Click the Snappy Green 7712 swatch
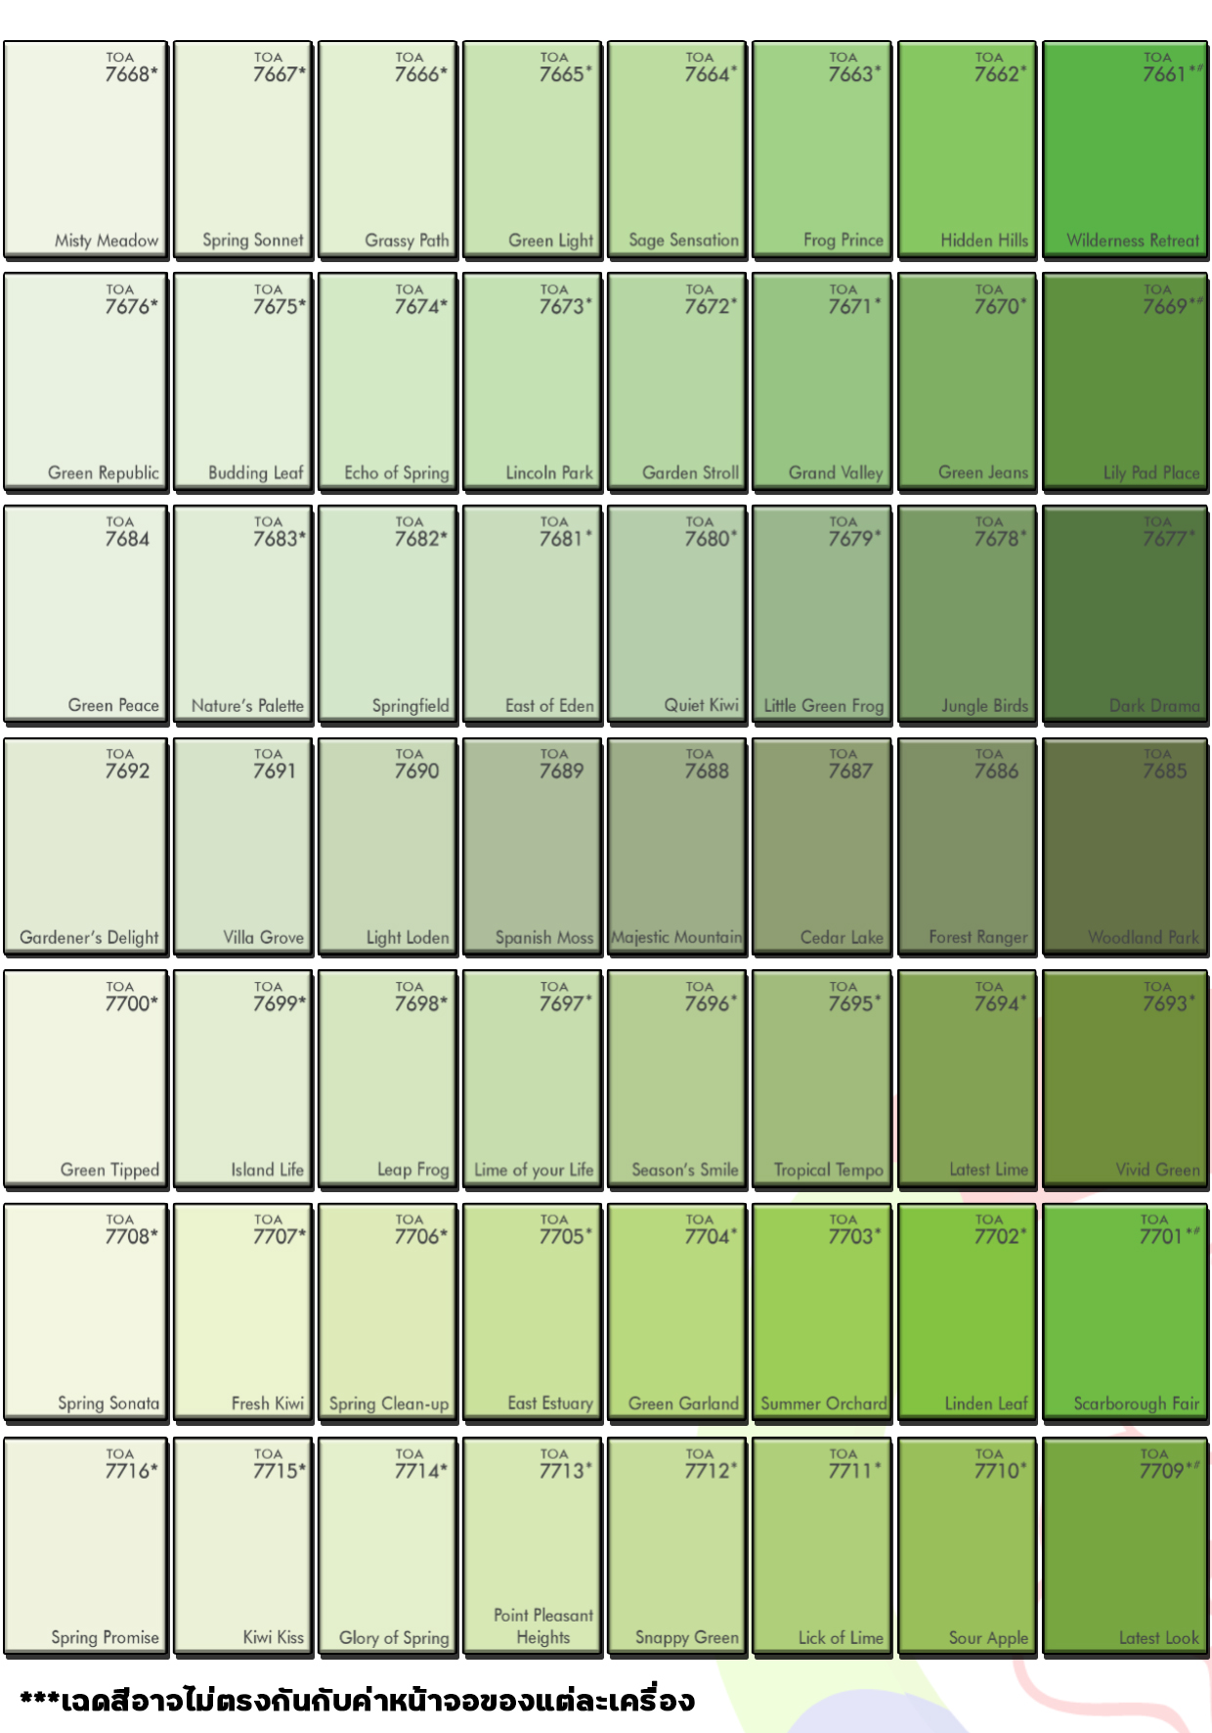This screenshot has width=1212, height=1733. (677, 1547)
